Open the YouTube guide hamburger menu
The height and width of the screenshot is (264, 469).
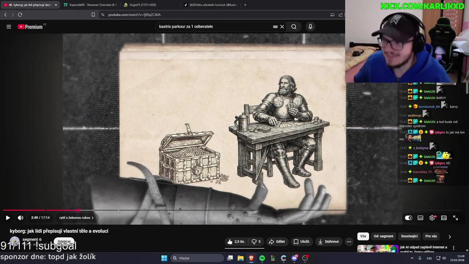pyautogui.click(x=9, y=26)
